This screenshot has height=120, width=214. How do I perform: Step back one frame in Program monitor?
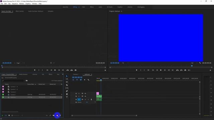[x=157, y=70]
